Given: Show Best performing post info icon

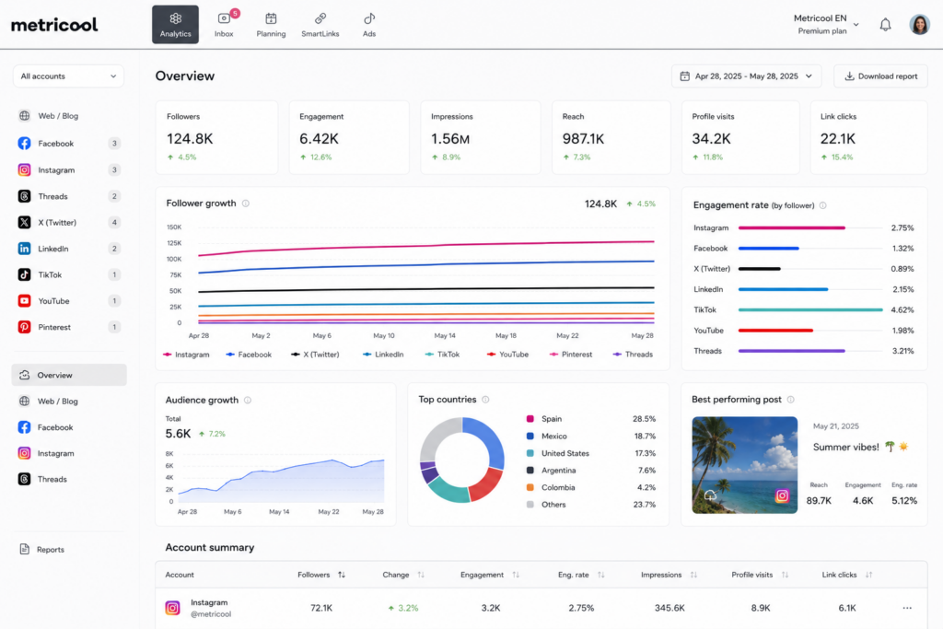Looking at the screenshot, I should click(x=791, y=400).
